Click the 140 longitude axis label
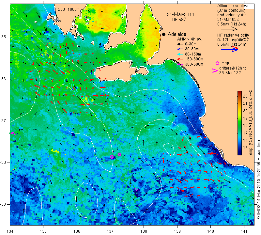The width and height of the screenshot is (261, 235). pos(210,231)
